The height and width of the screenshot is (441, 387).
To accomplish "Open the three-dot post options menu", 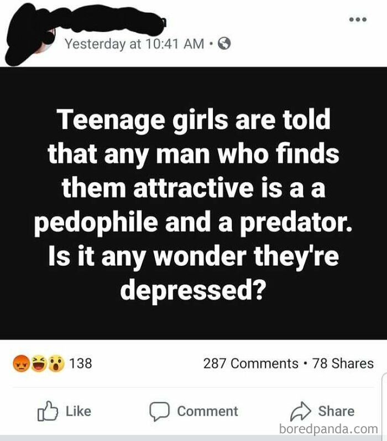I will [x=358, y=19].
